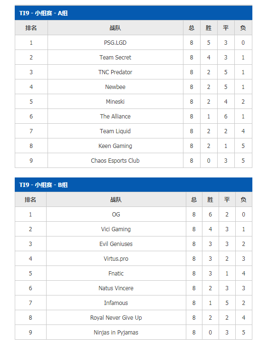Viewport: 269px width, 344px height.
Task: Click the 胜 column header in Group A
Action: coord(209,28)
